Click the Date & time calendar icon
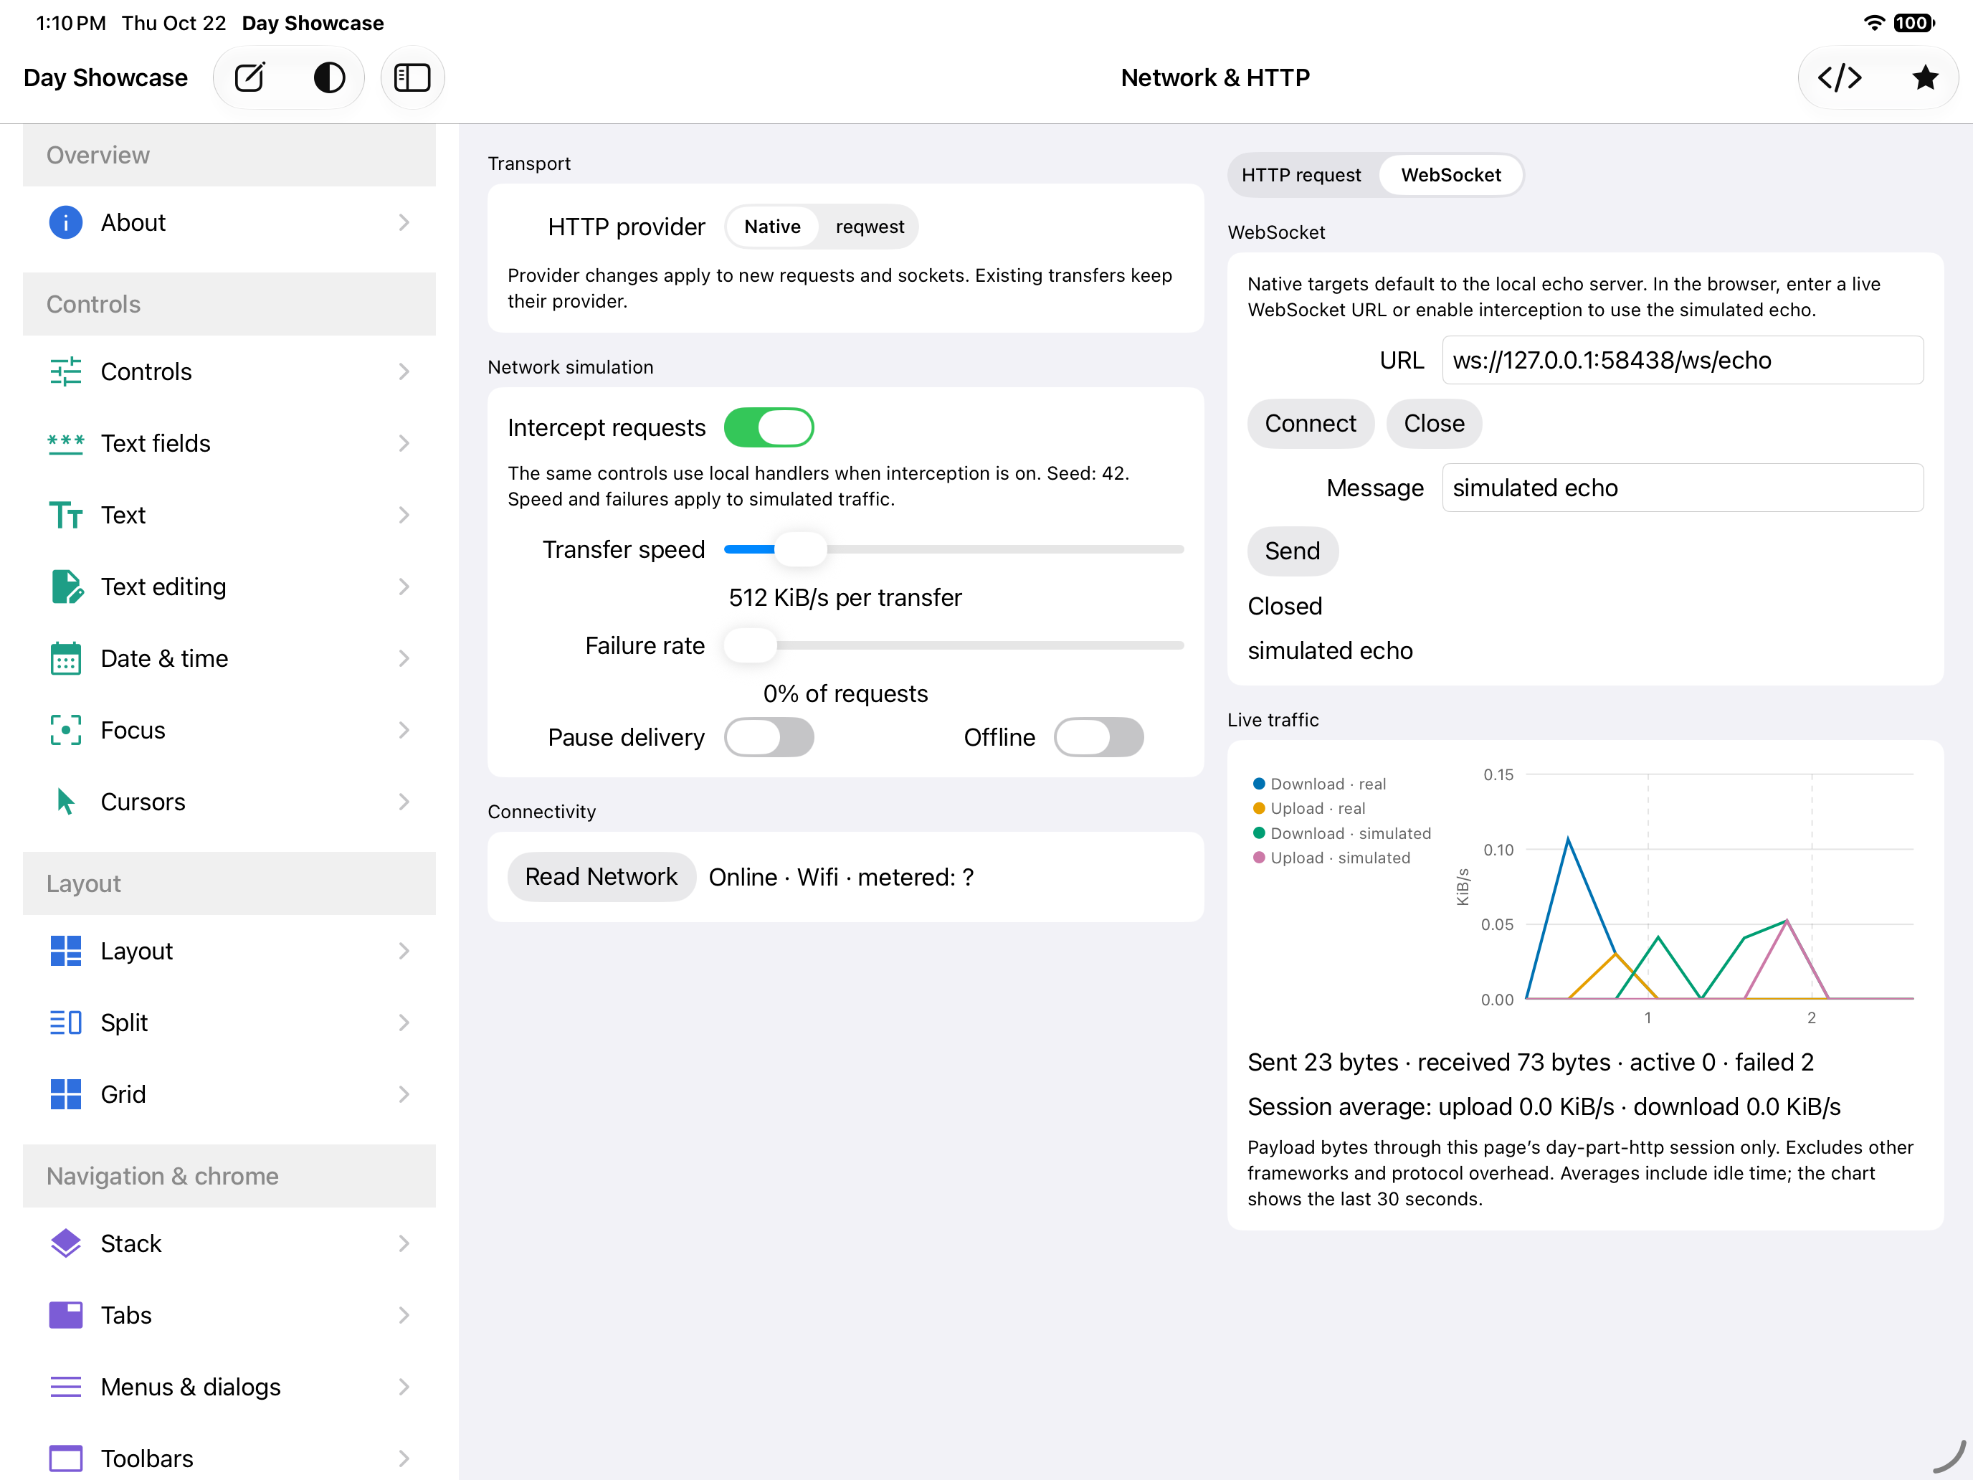The width and height of the screenshot is (1973, 1480). click(65, 658)
